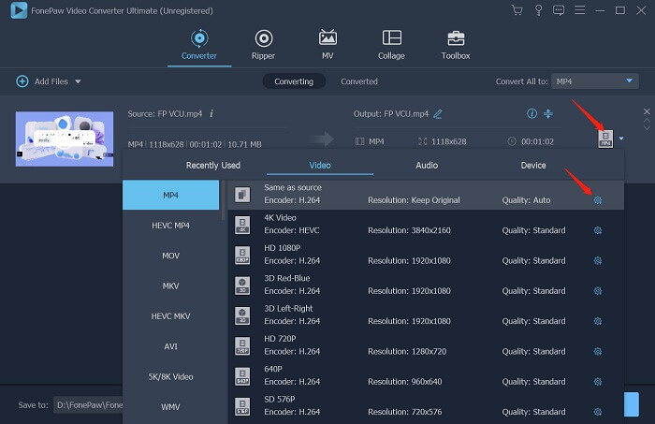The image size is (655, 424).
Task: Select the Device format tab
Action: (533, 166)
